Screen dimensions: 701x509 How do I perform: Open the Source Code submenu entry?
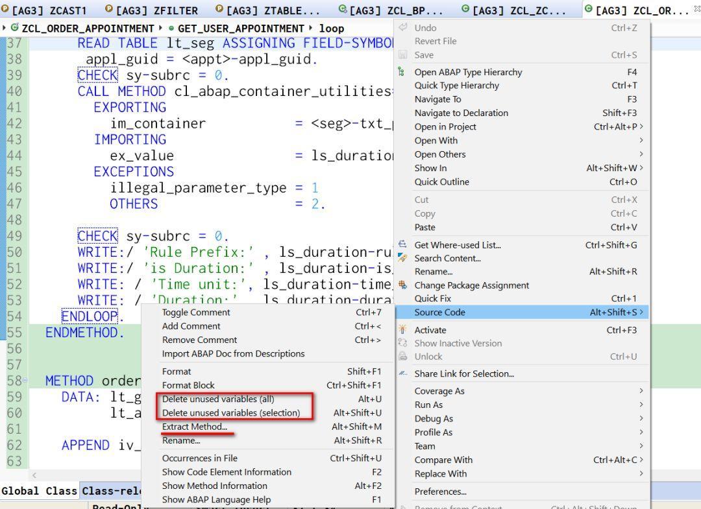click(521, 312)
